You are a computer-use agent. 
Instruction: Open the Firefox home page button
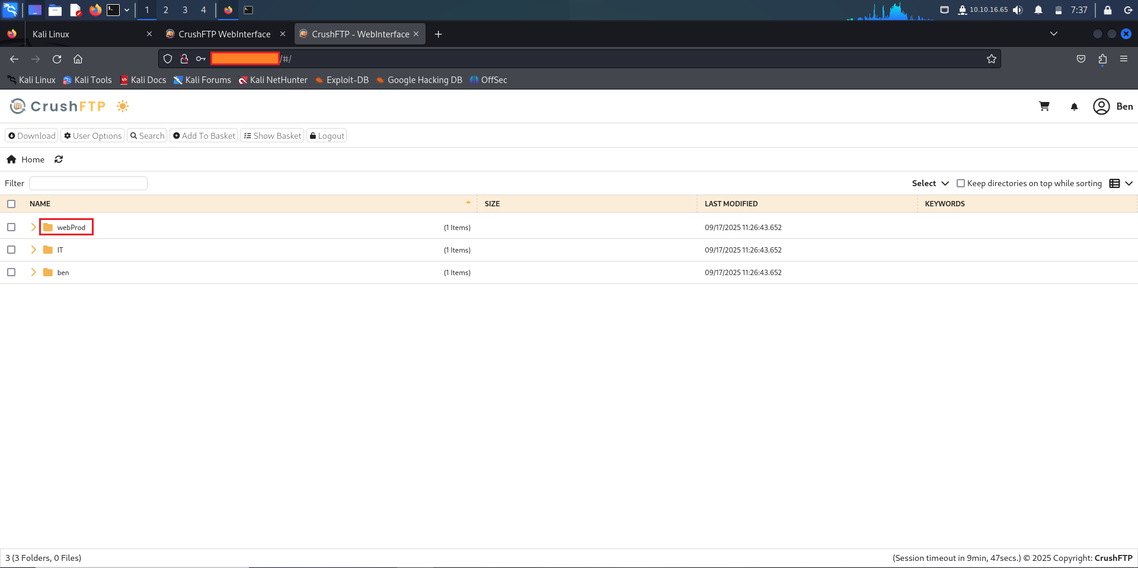[x=78, y=59]
